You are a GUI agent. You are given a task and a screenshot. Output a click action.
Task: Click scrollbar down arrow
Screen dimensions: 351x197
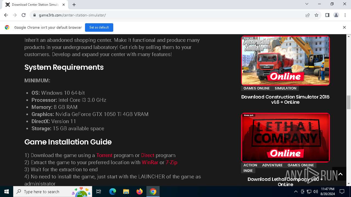click(x=349, y=184)
